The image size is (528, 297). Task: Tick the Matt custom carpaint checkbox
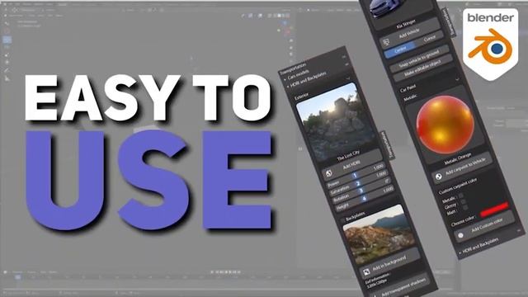click(x=465, y=207)
